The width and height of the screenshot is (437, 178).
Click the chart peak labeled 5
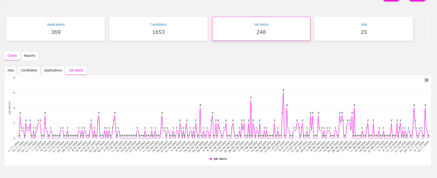[x=251, y=101]
